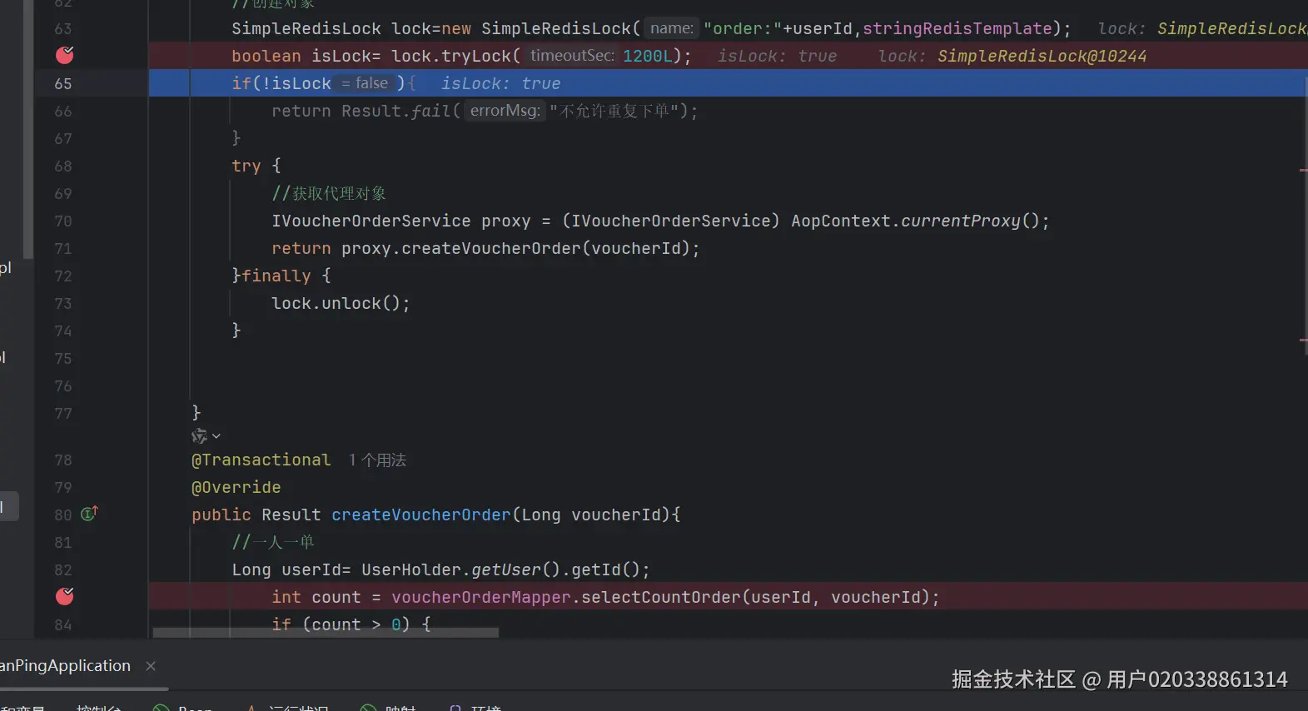Remove the breakpoint on the selectCountOrder line

pos(64,596)
